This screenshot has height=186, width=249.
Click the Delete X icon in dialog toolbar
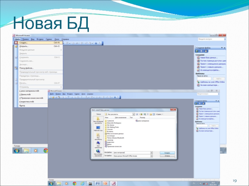[x=148, y=114]
